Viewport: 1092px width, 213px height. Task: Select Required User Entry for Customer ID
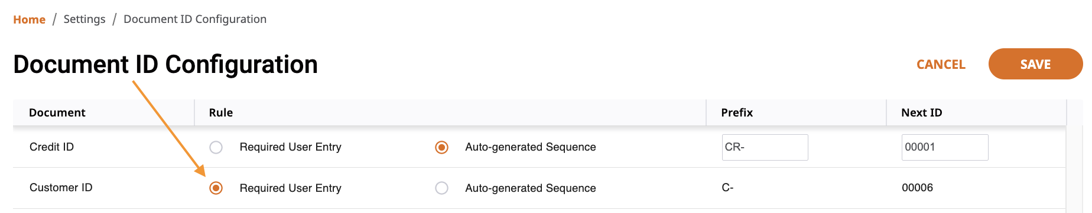216,188
